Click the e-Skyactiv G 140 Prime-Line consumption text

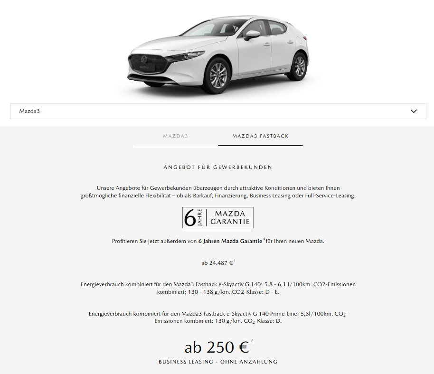tap(218, 318)
